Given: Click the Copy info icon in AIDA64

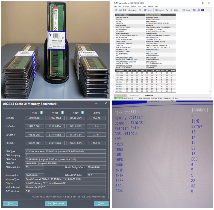Looking at the screenshot, I should pos(83,112).
